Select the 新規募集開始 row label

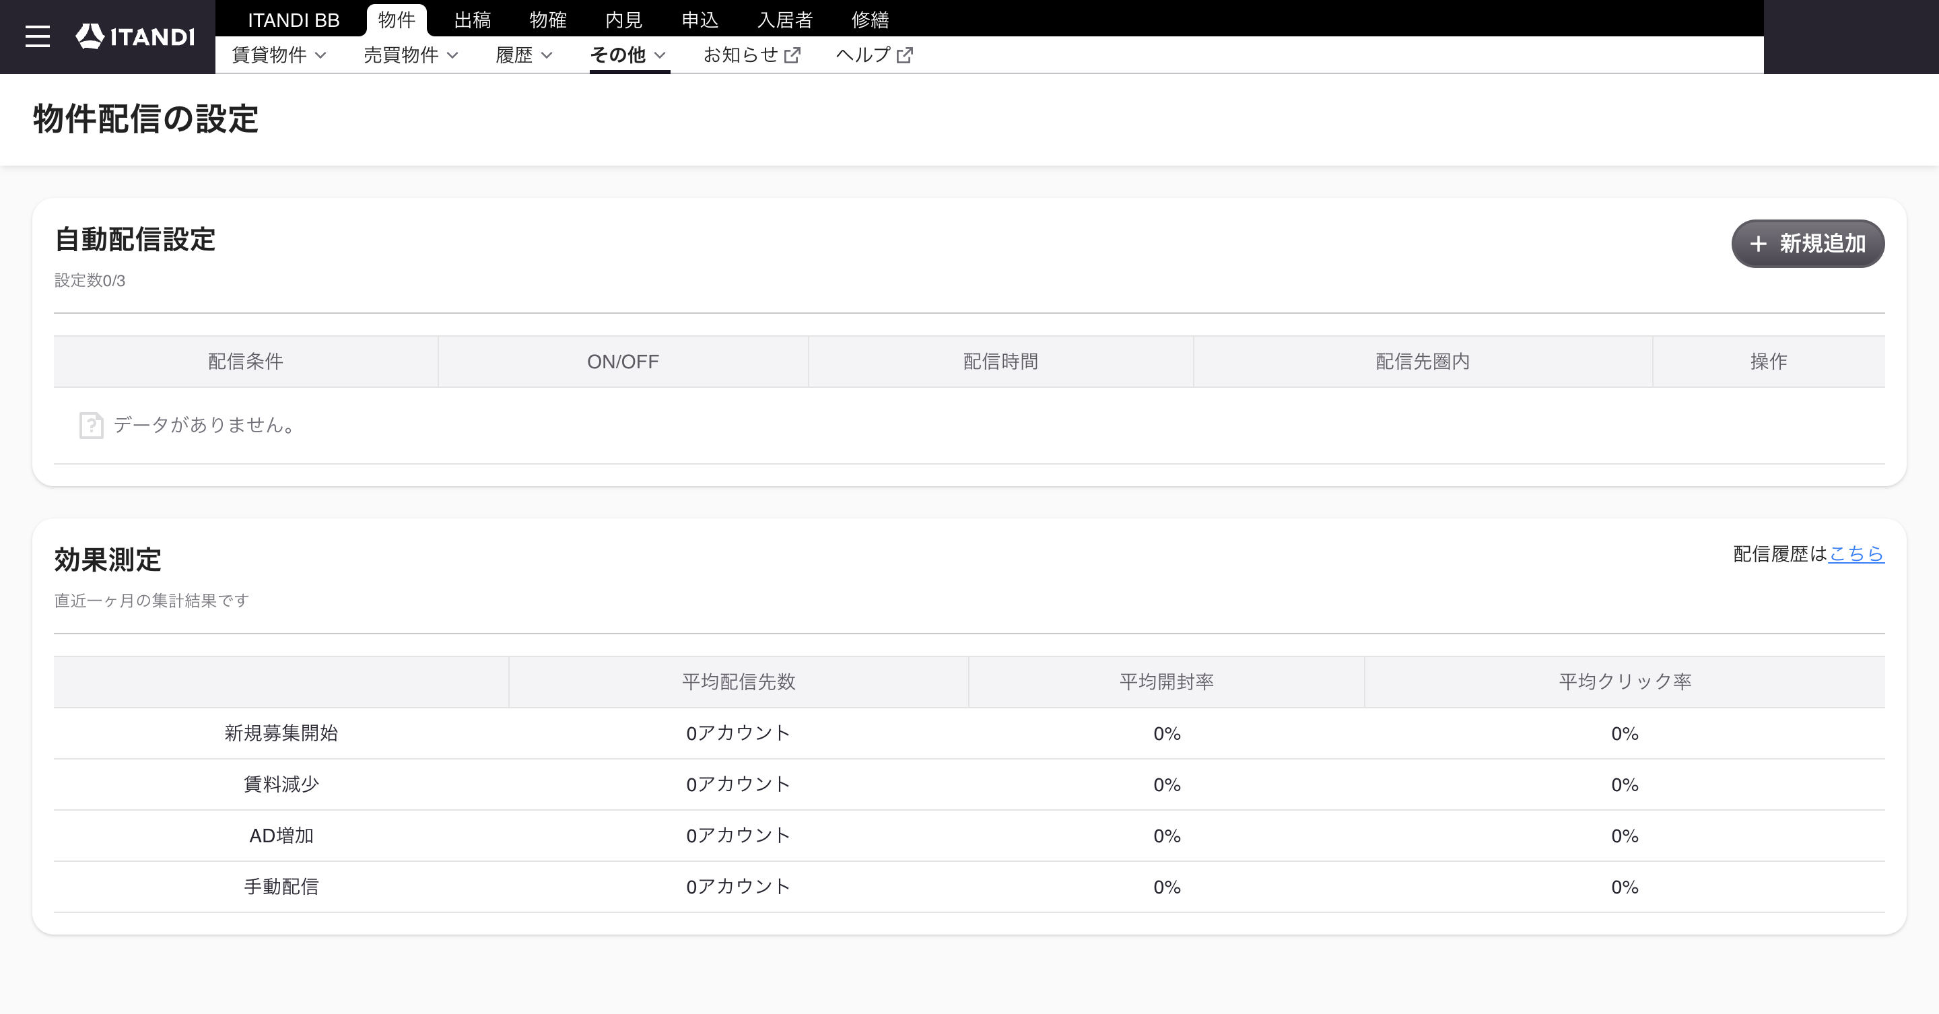(281, 733)
